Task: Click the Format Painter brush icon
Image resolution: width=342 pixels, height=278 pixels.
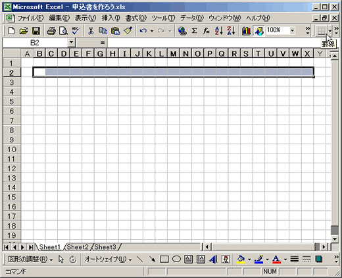Action: coord(128,31)
